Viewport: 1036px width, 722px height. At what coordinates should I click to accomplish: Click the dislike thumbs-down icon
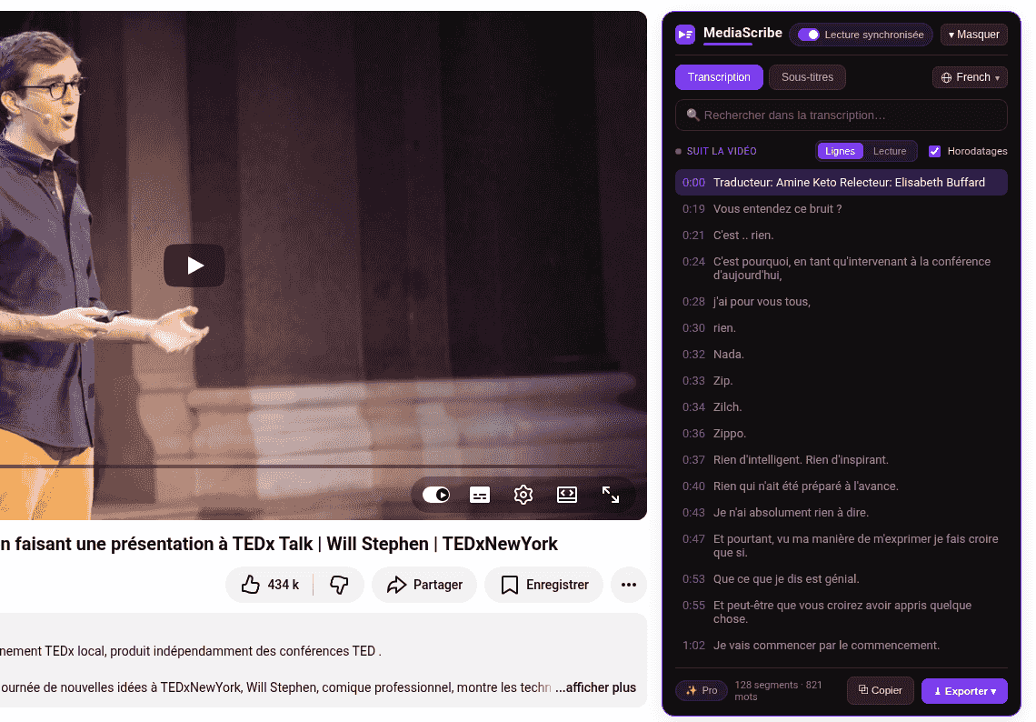(x=339, y=585)
